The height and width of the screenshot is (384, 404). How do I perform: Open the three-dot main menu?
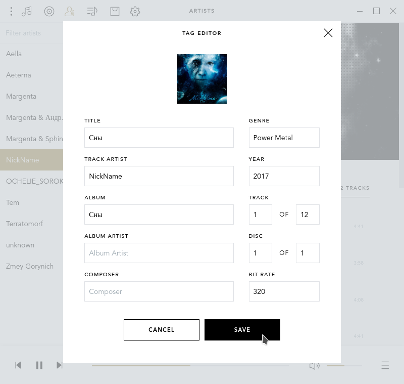click(x=11, y=11)
